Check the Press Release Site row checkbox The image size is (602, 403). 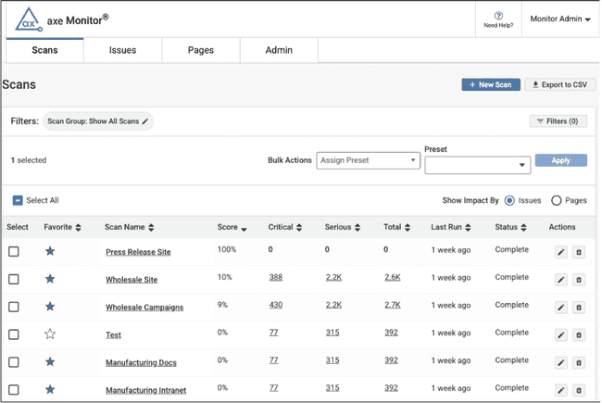pyautogui.click(x=14, y=251)
